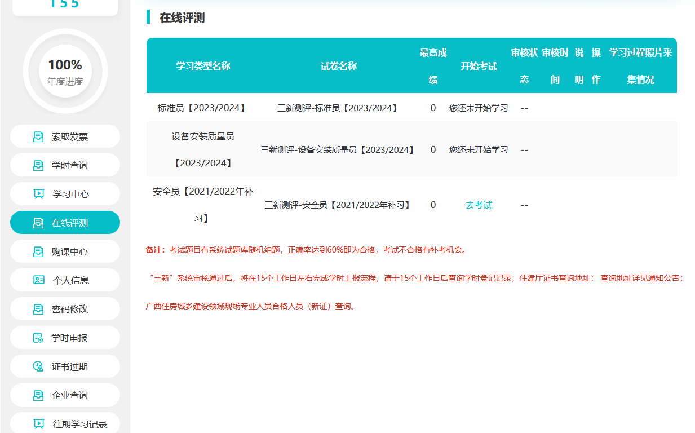The height and width of the screenshot is (433, 695).
Task: Open 证书过期 sidebar entry
Action: pyautogui.click(x=65, y=366)
